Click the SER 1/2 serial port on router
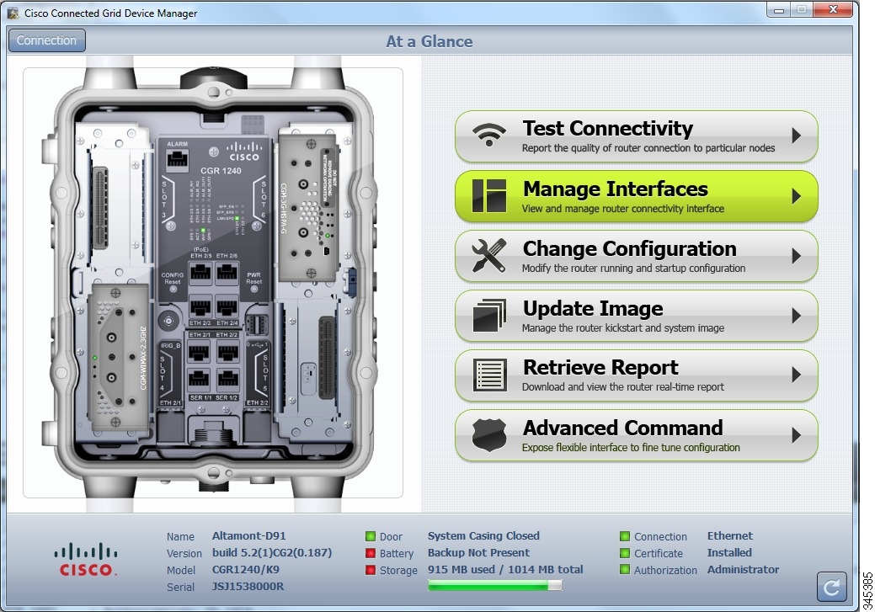This screenshot has height=612, width=875. [x=227, y=381]
